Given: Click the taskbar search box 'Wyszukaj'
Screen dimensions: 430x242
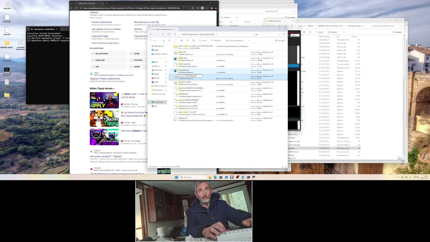Looking at the screenshot, I should 193,177.
